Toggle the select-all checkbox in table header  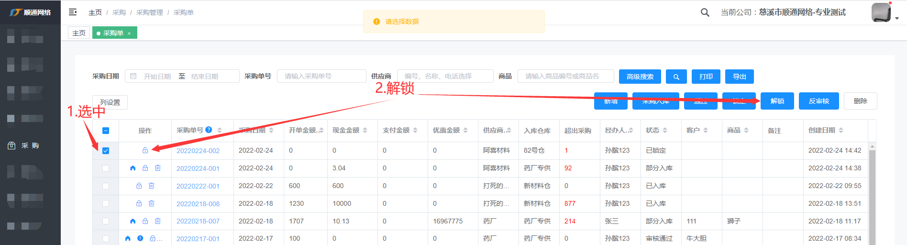click(106, 131)
